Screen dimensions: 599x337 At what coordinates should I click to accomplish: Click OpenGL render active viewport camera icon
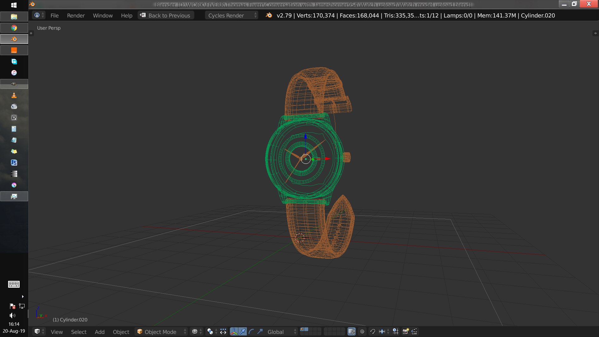pos(406,332)
